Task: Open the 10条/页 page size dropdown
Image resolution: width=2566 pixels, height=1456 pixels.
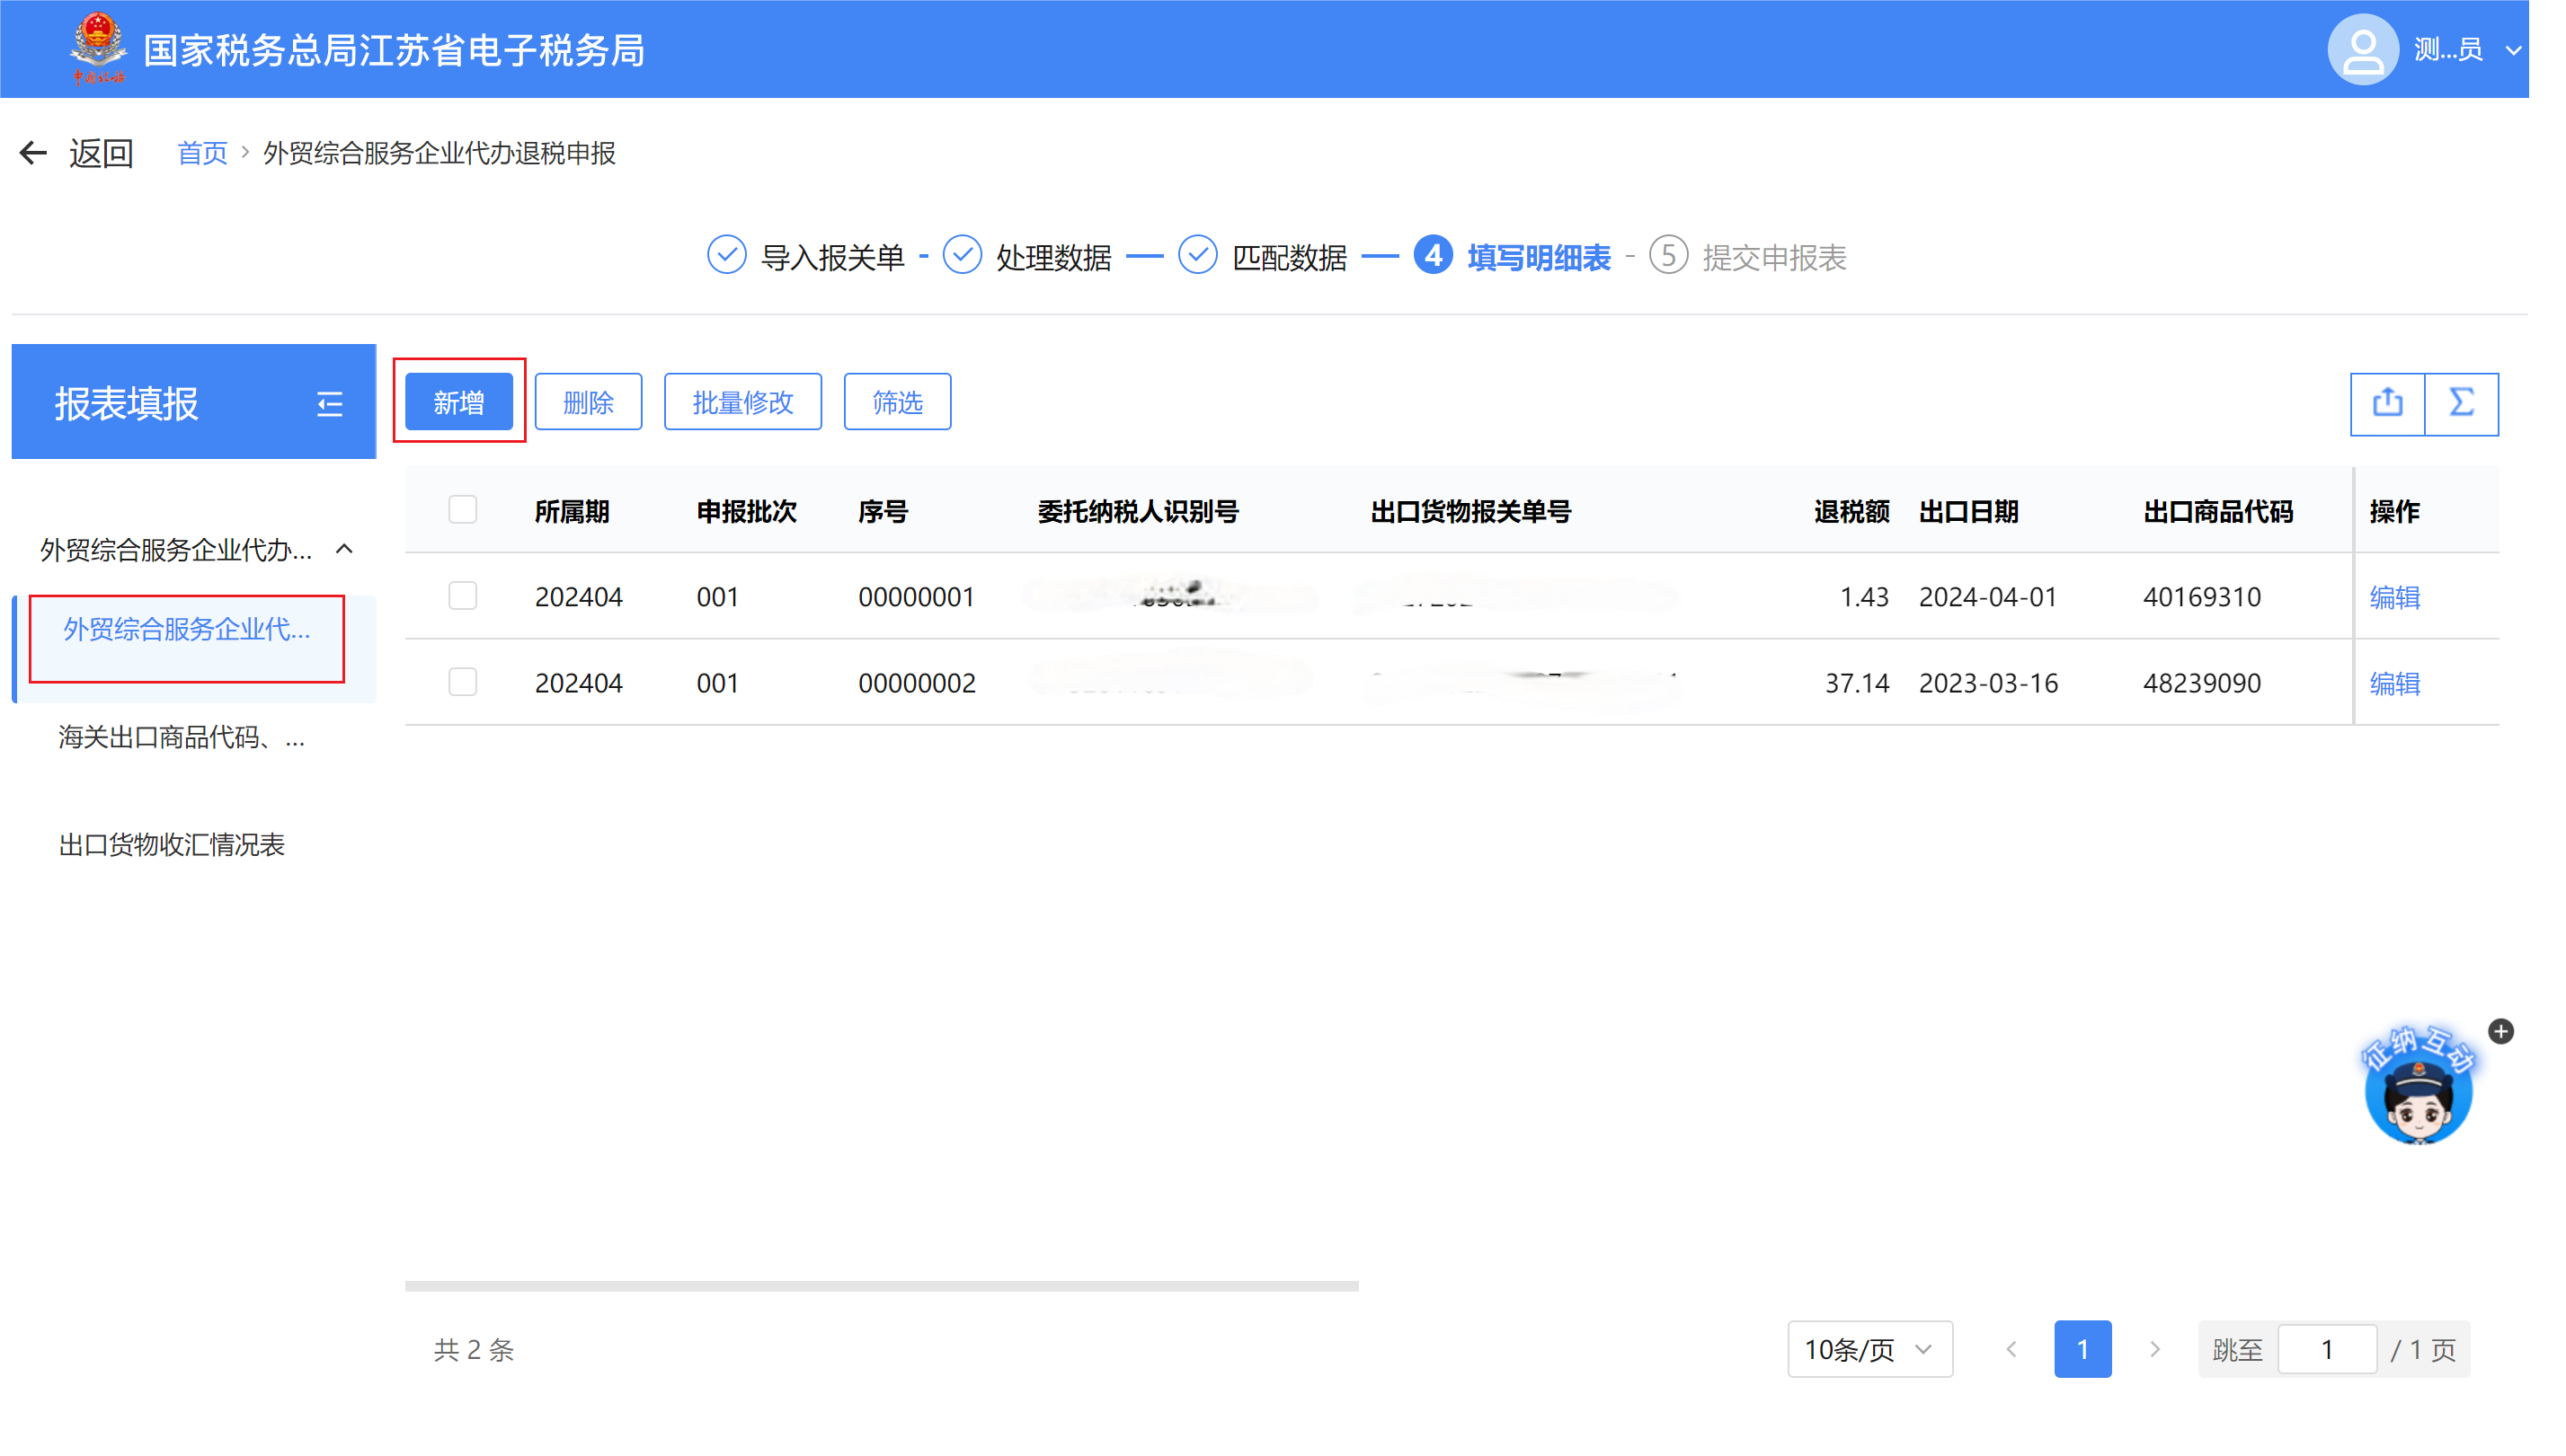Action: click(x=1869, y=1349)
